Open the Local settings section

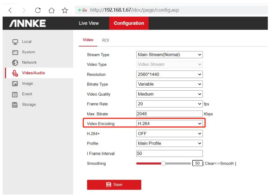(27, 42)
